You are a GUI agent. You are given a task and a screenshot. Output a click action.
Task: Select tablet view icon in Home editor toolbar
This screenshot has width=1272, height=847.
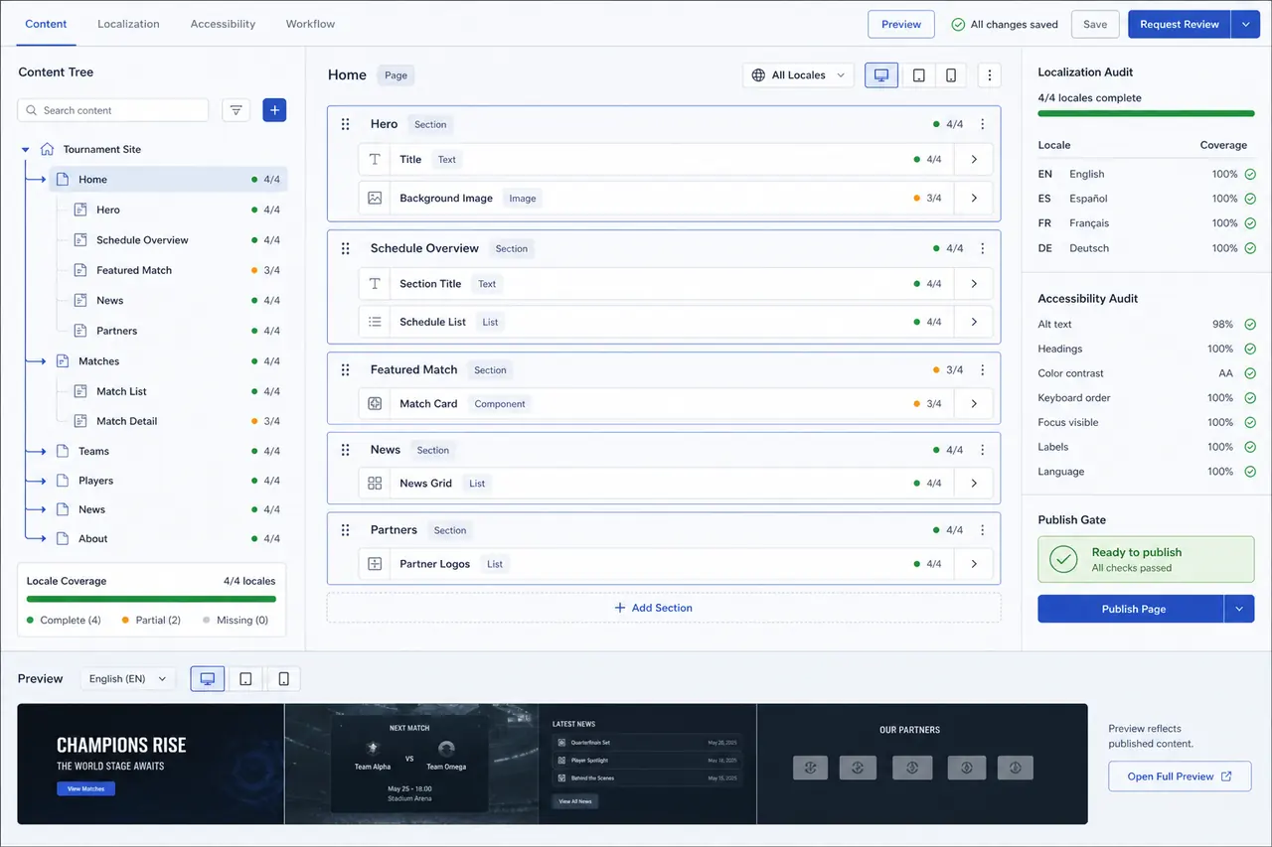click(919, 75)
